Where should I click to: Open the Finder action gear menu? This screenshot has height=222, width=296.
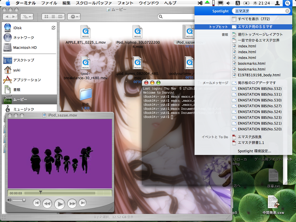coord(74,16)
